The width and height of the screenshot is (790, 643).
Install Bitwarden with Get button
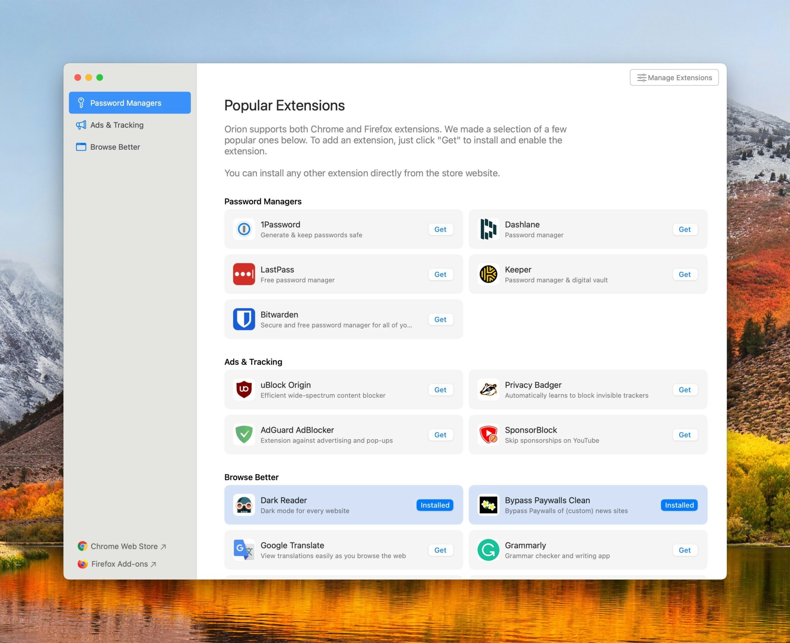[x=440, y=320]
